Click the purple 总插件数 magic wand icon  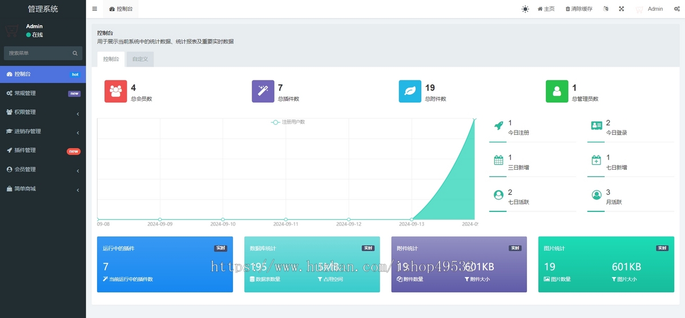(x=263, y=91)
